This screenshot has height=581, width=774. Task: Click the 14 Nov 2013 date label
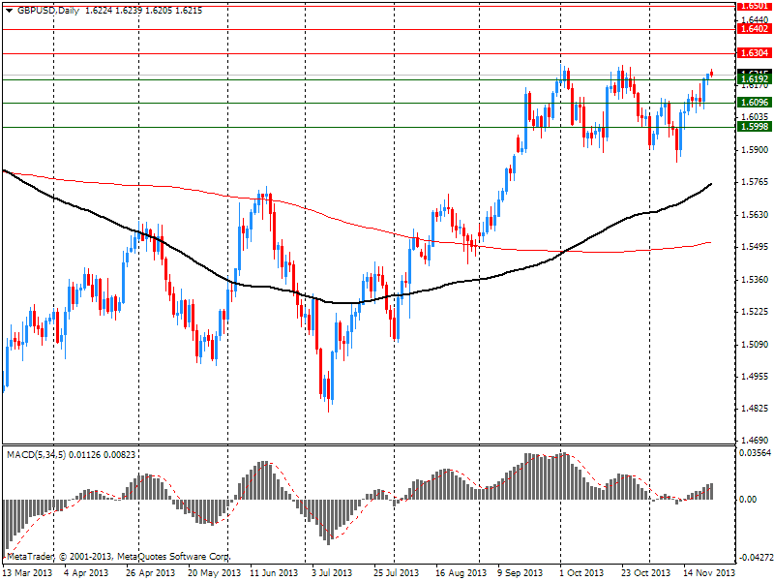tap(709, 572)
